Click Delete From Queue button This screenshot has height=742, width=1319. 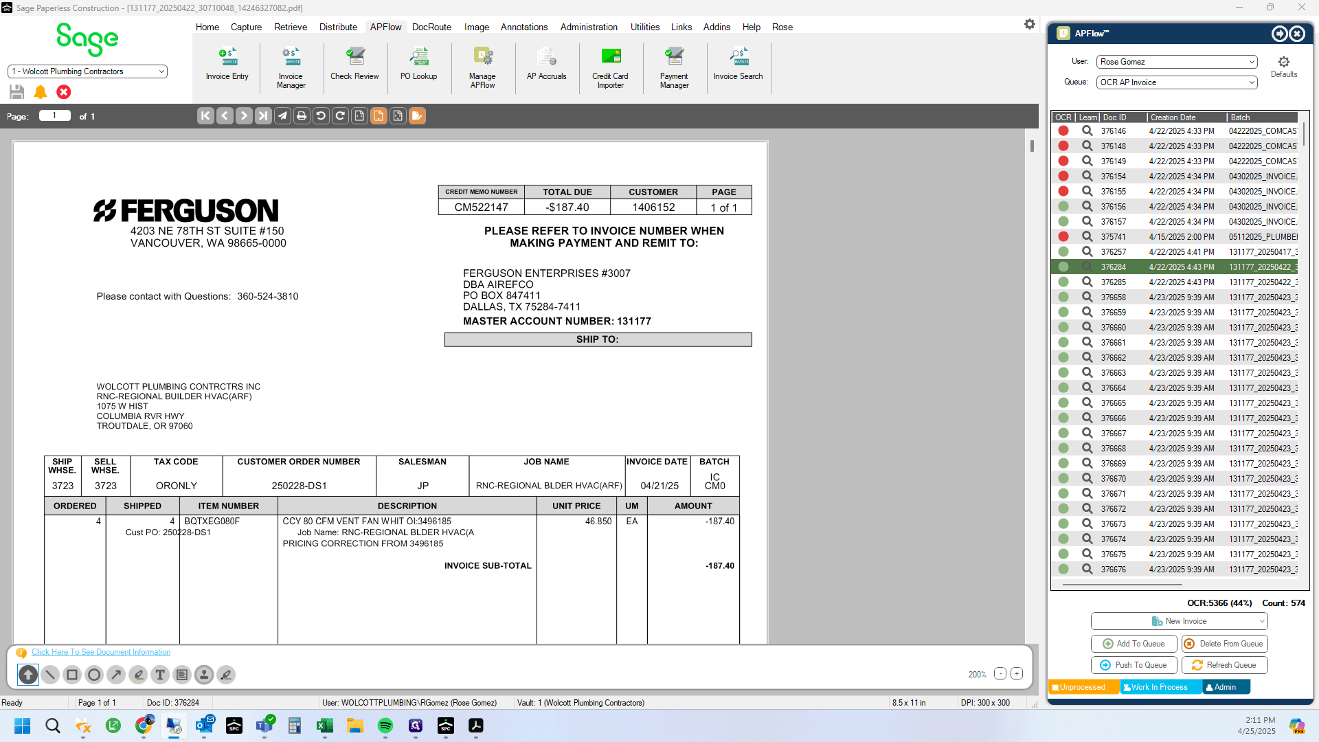click(x=1225, y=644)
